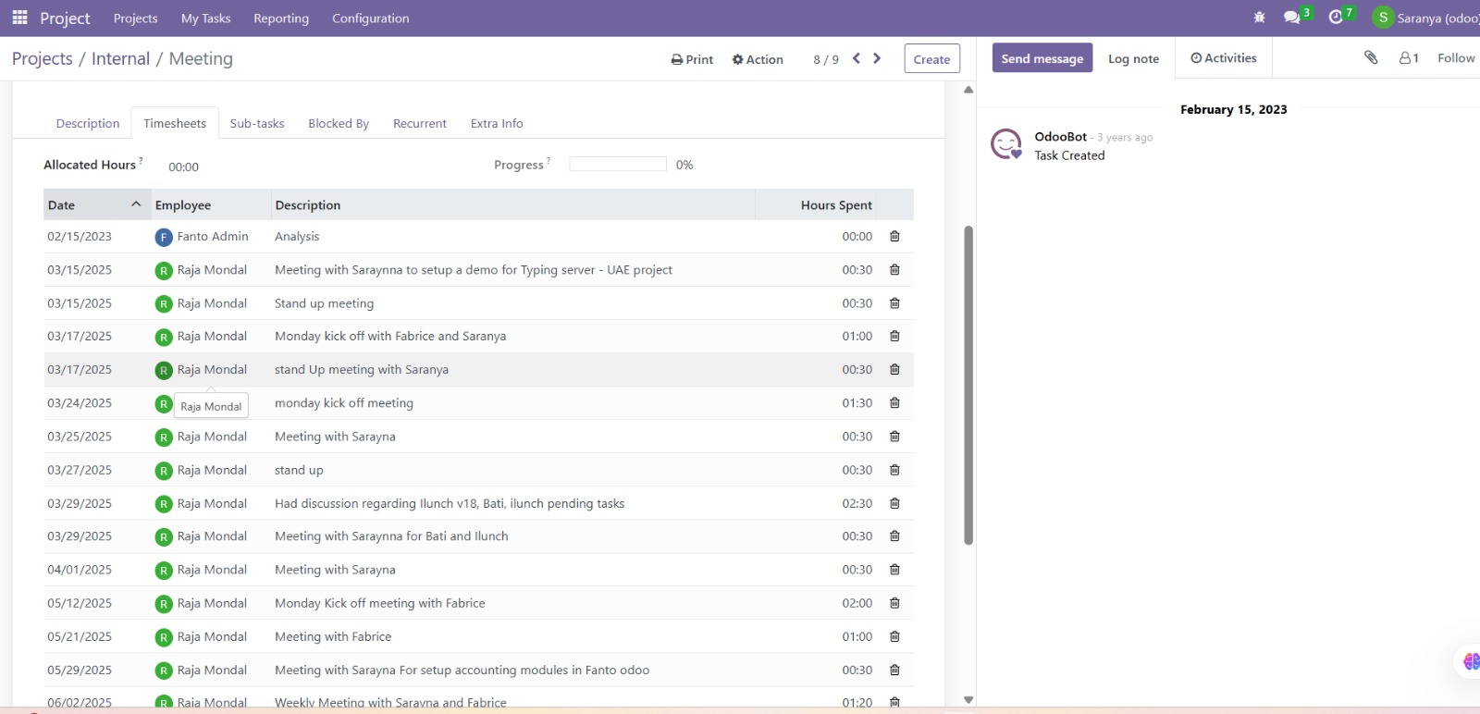The width and height of the screenshot is (1480, 714).
Task: Go to previous record arrow
Action: pyautogui.click(x=857, y=58)
